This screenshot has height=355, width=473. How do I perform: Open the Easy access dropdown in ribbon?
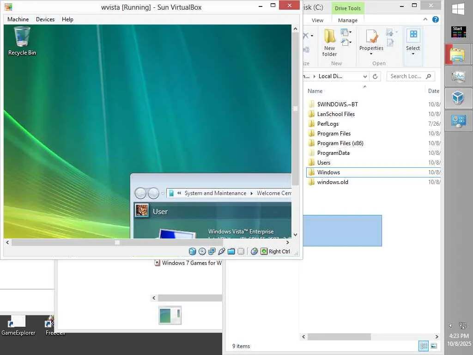click(346, 42)
